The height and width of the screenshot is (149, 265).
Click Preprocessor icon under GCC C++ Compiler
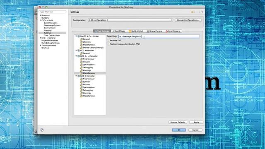81,59
